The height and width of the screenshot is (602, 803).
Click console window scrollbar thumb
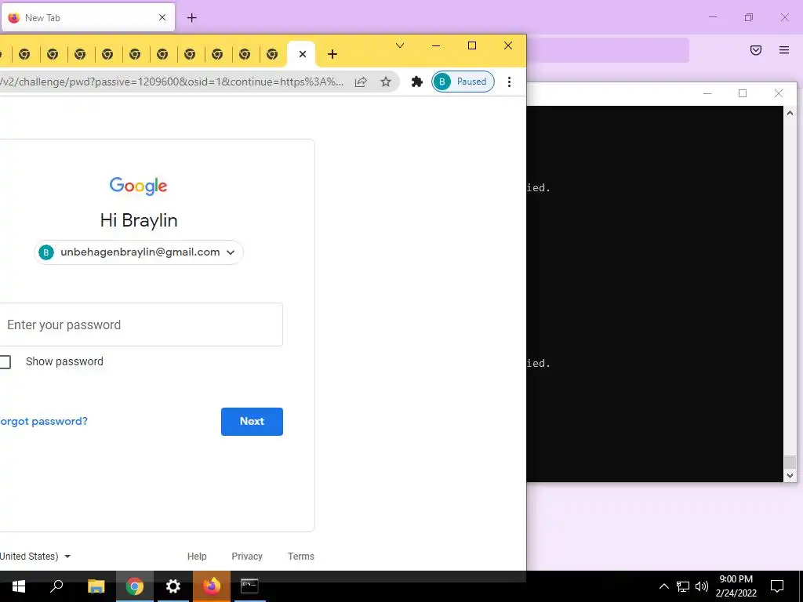click(x=790, y=462)
